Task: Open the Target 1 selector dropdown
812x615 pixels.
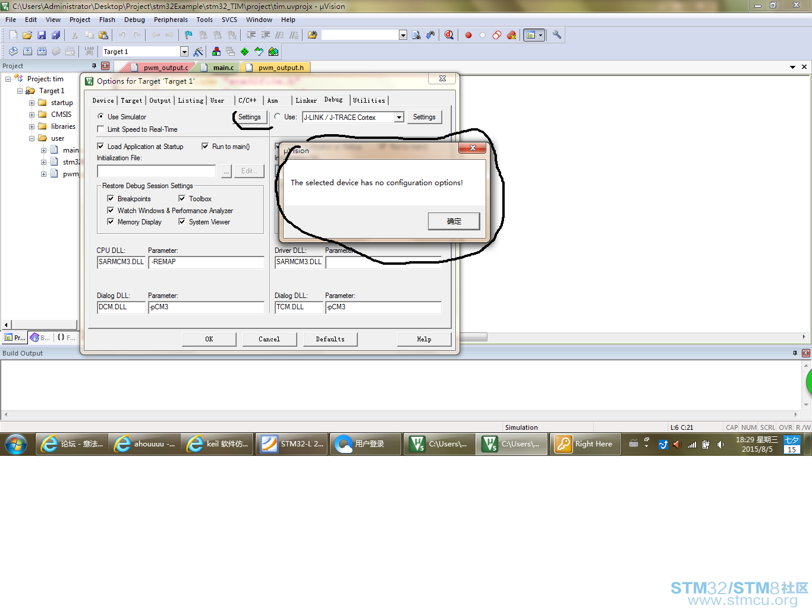Action: [184, 52]
